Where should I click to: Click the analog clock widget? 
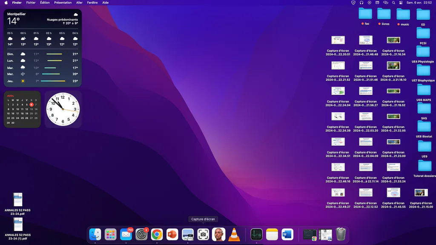(63, 109)
